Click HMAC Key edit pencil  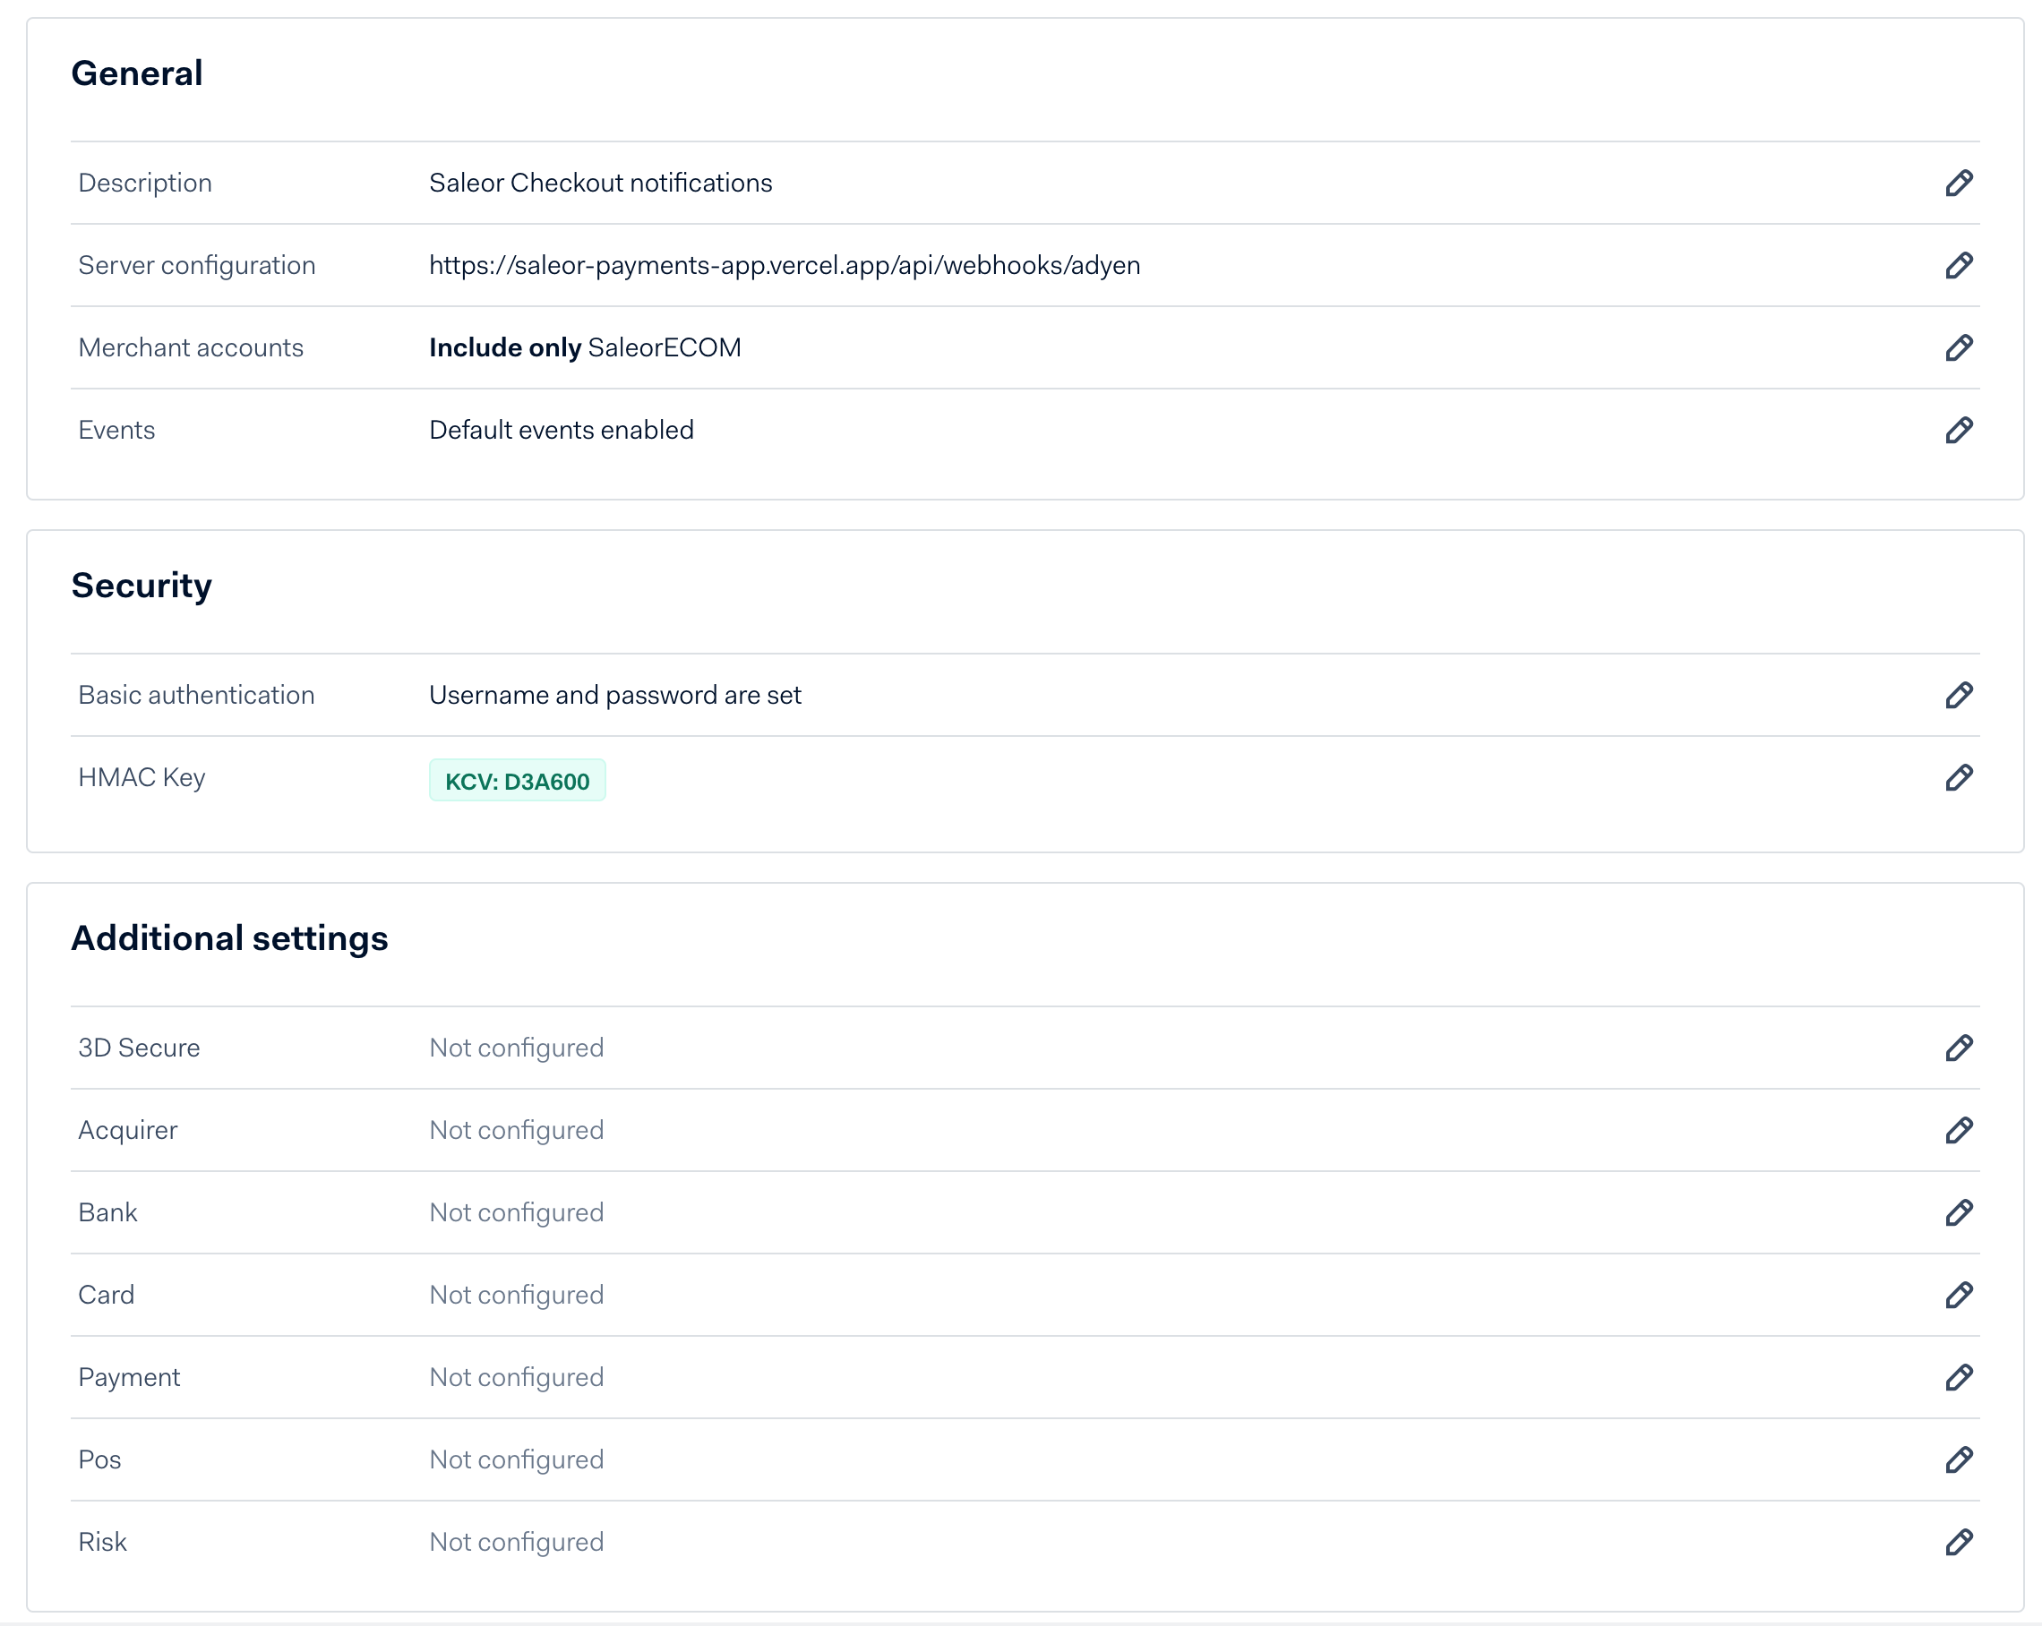point(1959,777)
